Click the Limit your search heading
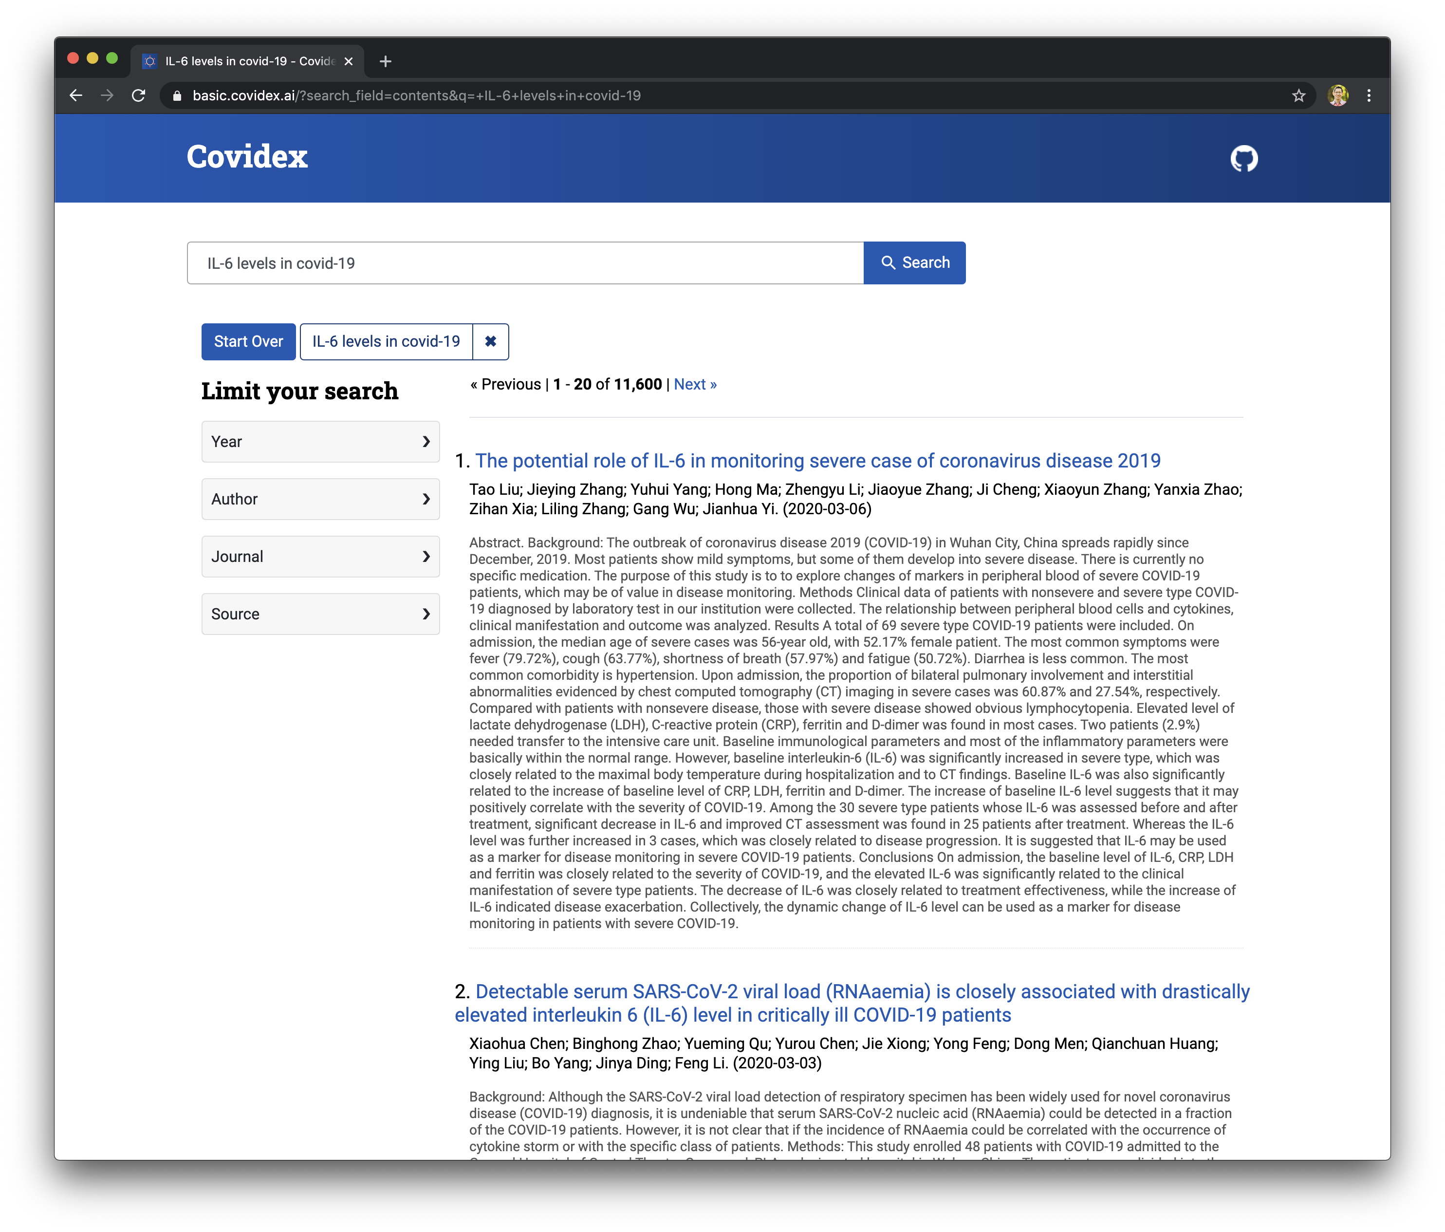 (x=300, y=391)
